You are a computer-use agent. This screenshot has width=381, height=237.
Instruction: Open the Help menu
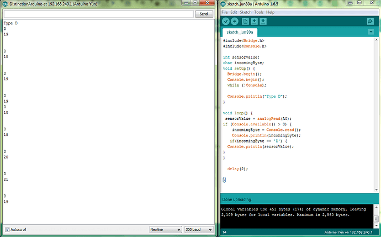coord(270,12)
